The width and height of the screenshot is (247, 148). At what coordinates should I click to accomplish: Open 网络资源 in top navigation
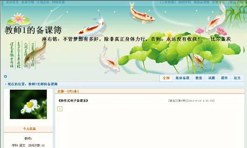(58, 2)
